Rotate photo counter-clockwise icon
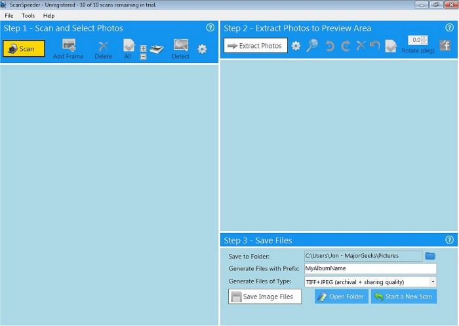This screenshot has width=459, height=326. pyautogui.click(x=329, y=46)
